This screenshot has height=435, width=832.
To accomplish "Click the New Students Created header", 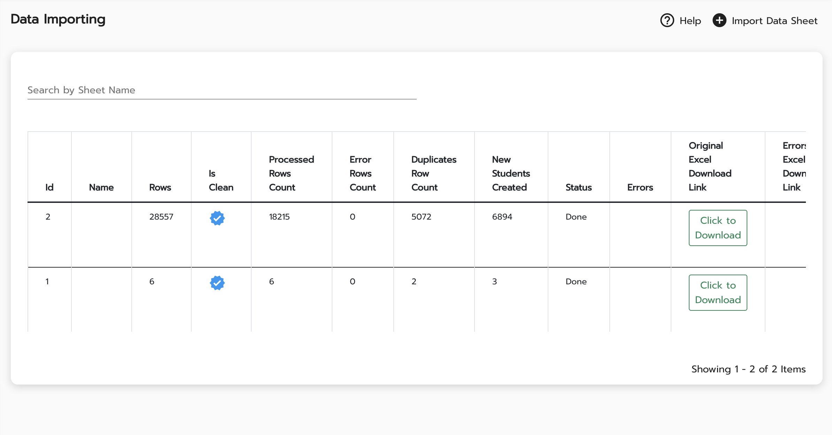I will click(510, 173).
